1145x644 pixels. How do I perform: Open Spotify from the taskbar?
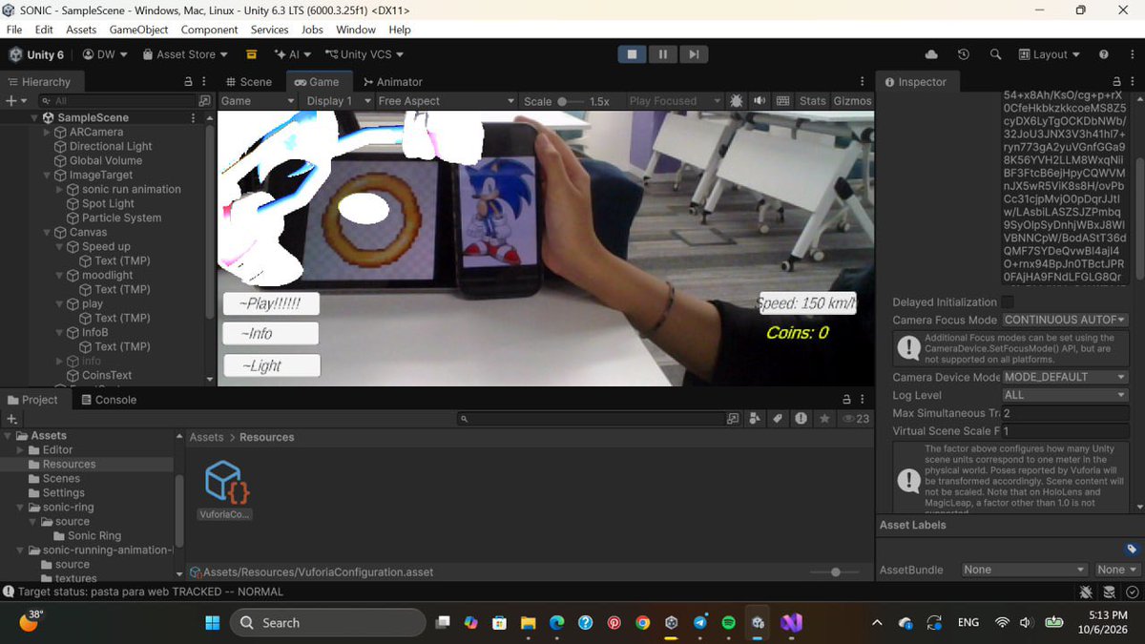(x=728, y=623)
